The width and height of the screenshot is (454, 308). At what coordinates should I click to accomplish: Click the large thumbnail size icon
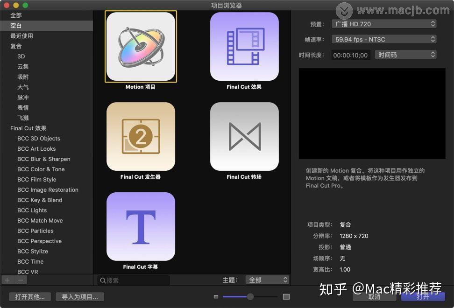point(286,296)
